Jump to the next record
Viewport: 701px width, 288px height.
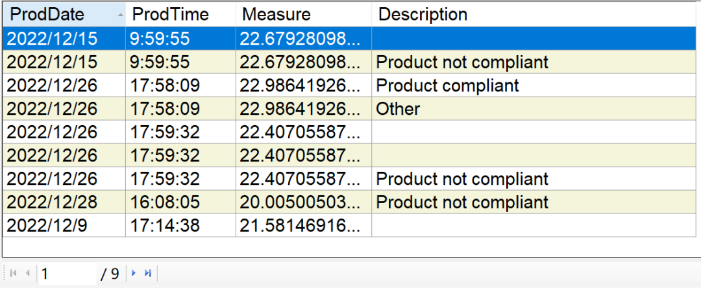[x=134, y=274]
